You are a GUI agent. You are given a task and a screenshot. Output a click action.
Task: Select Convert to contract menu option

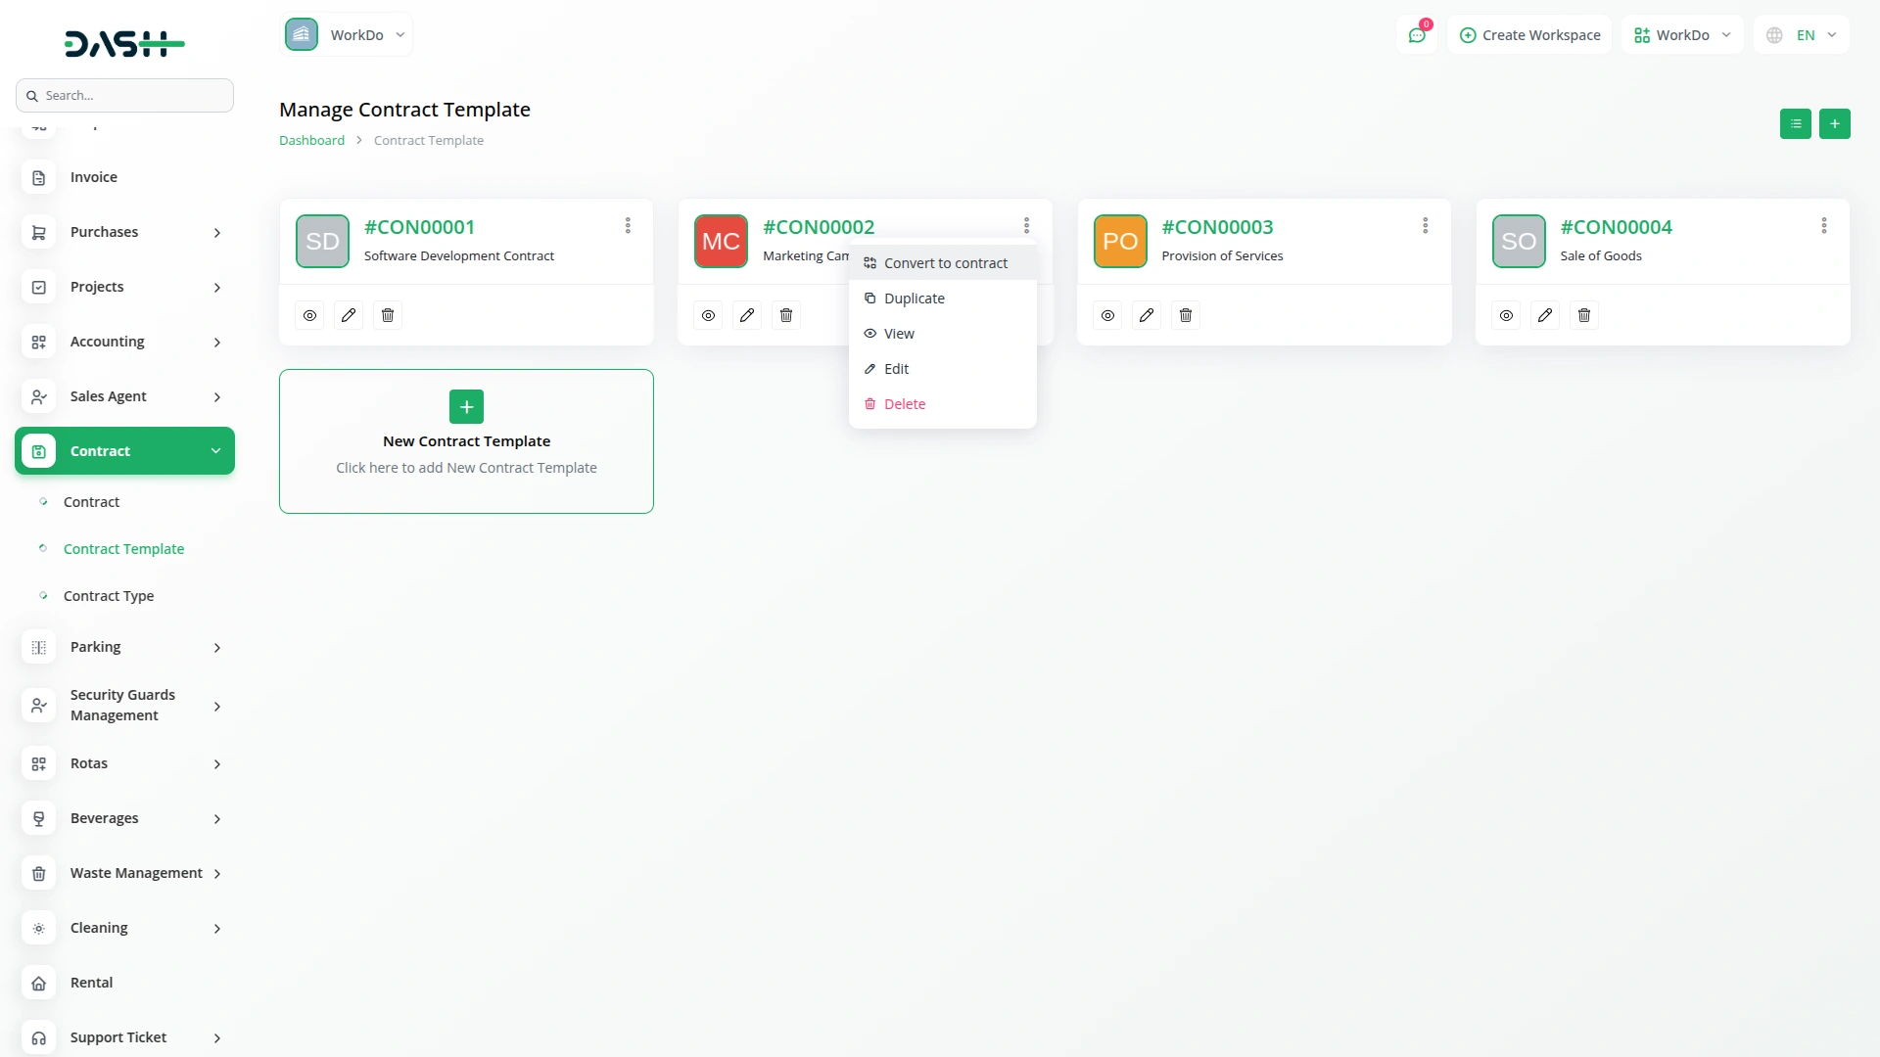click(x=944, y=263)
